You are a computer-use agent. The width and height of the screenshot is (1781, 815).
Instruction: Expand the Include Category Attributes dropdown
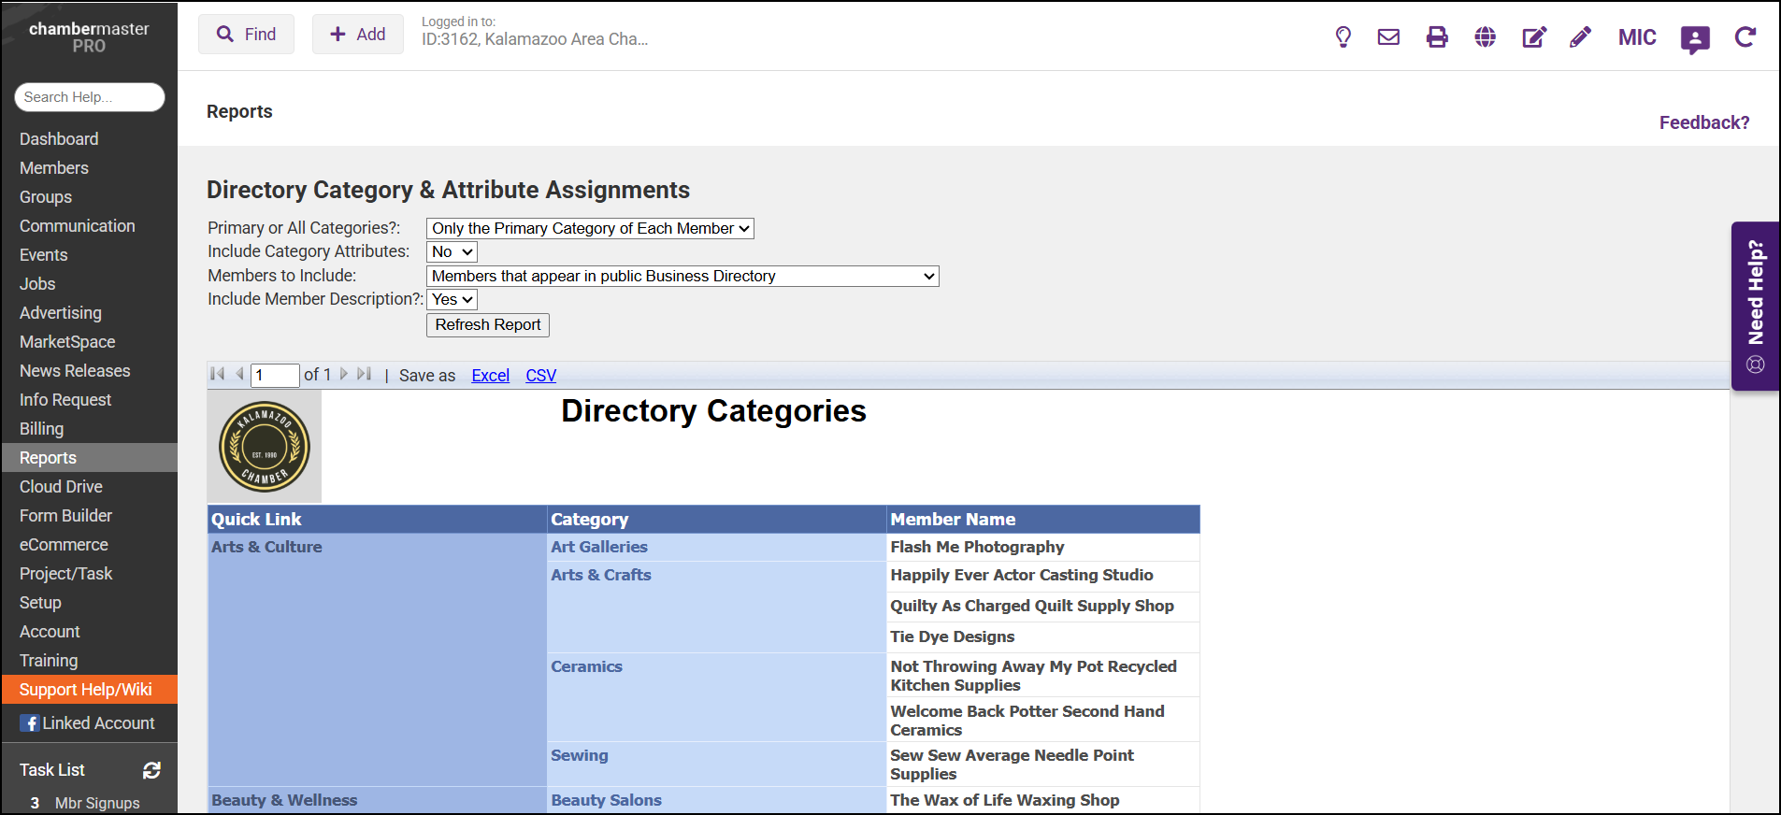(x=452, y=252)
